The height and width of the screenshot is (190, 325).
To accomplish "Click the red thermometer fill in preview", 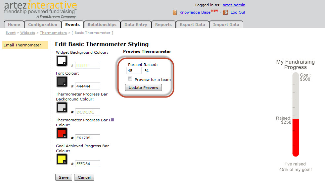I will click(x=296, y=138).
